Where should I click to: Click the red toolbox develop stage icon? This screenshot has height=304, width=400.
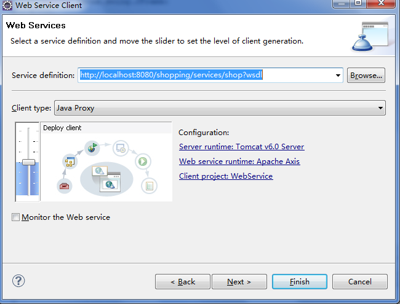(64, 186)
